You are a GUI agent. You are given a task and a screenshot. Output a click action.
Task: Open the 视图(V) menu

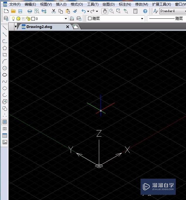pos(46,4)
